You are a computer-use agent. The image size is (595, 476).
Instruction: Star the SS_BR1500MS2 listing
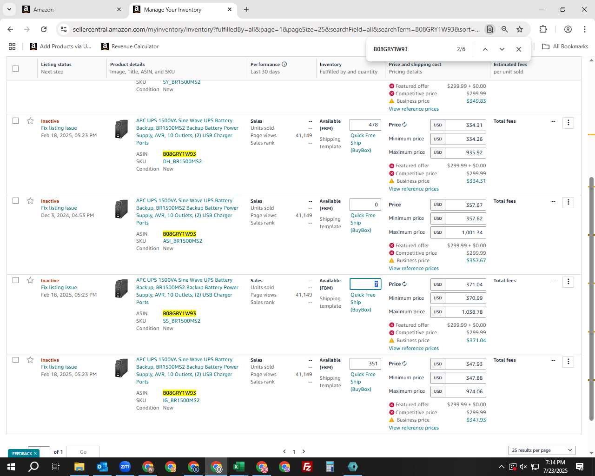pyautogui.click(x=30, y=280)
